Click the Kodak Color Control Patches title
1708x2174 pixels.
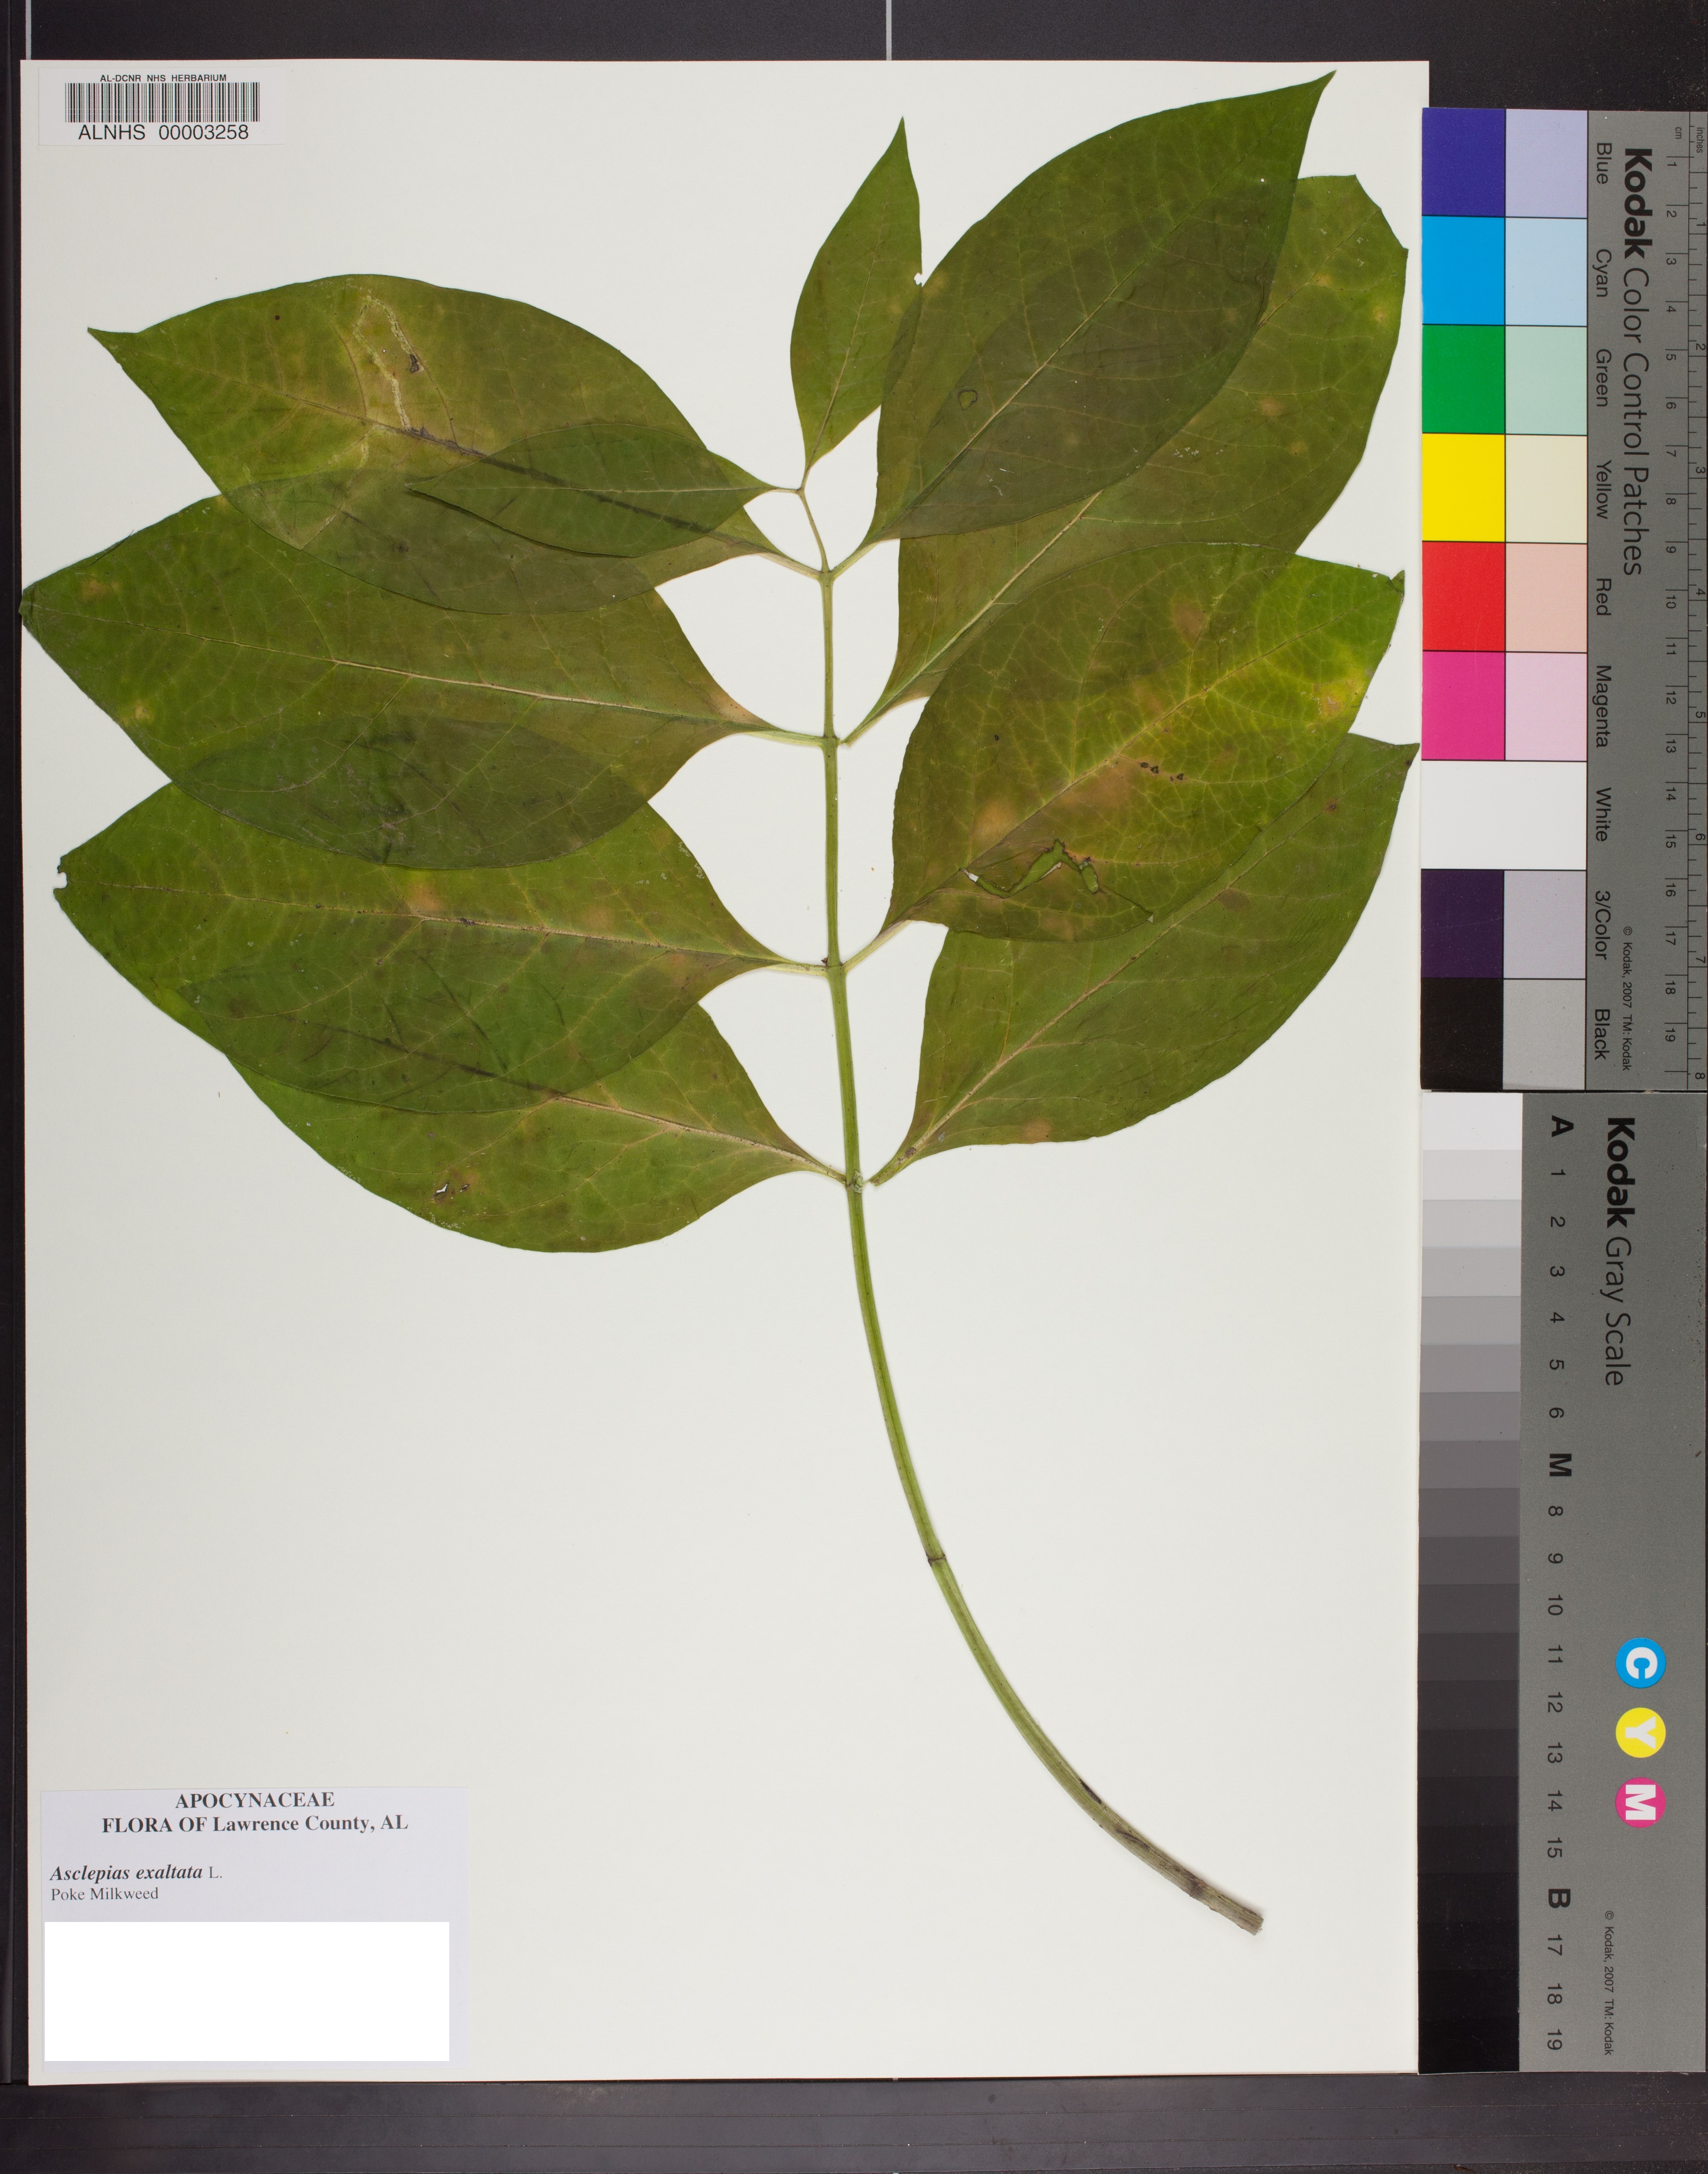click(x=1635, y=362)
